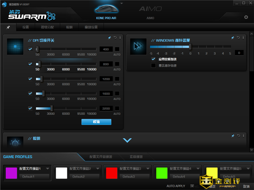Show info for Windows pointer speed panel

coord(243,38)
